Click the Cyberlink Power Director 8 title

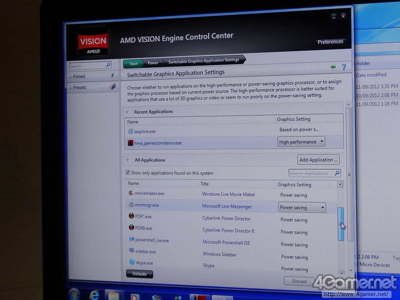coord(228,230)
